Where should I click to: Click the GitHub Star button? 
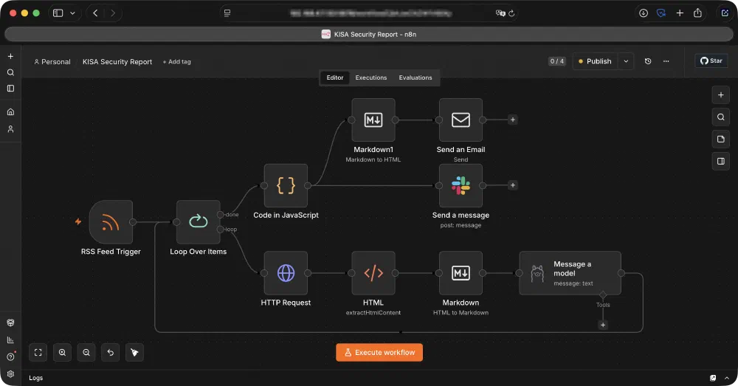pyautogui.click(x=711, y=61)
